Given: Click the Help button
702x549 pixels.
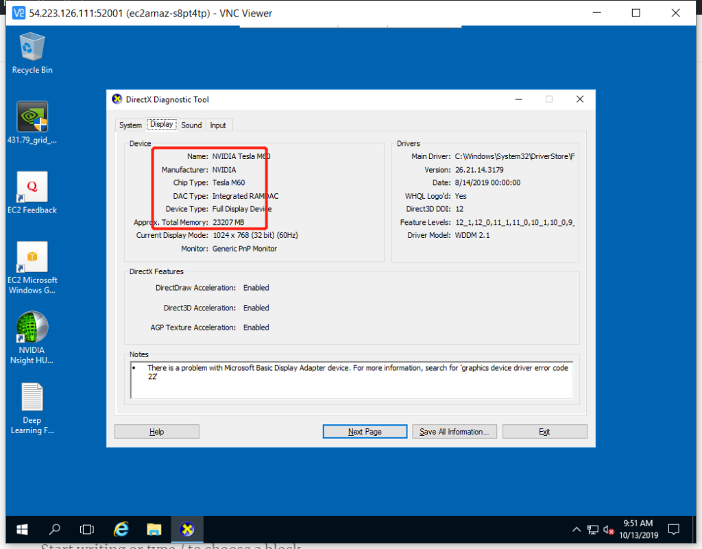Looking at the screenshot, I should pyautogui.click(x=156, y=432).
